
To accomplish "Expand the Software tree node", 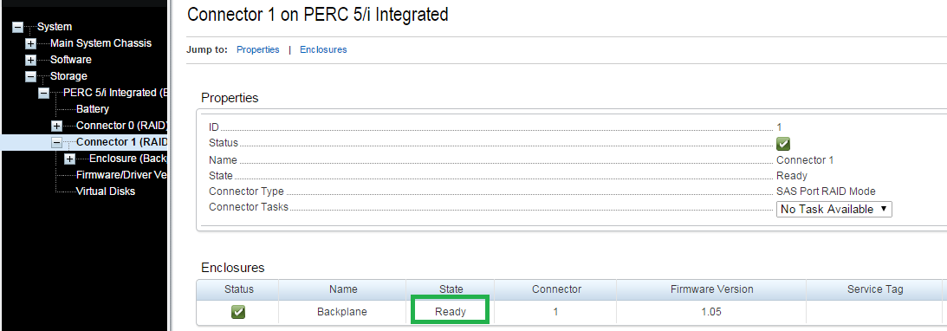I will [31, 60].
